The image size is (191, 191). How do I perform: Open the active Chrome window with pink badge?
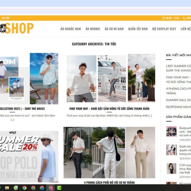click(50, 188)
